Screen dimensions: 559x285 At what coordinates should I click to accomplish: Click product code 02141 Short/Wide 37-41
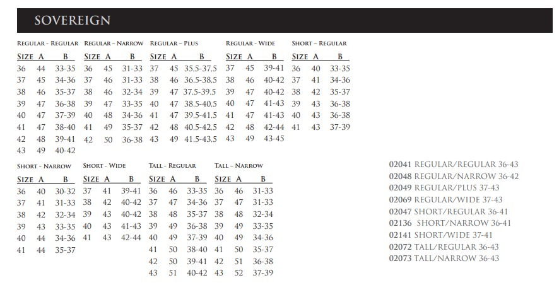coord(442,235)
